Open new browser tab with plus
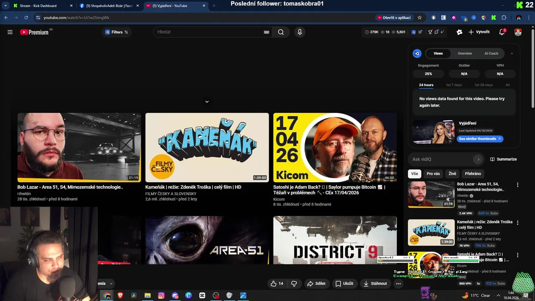Image resolution: width=535 pixels, height=301 pixels. 214,6
